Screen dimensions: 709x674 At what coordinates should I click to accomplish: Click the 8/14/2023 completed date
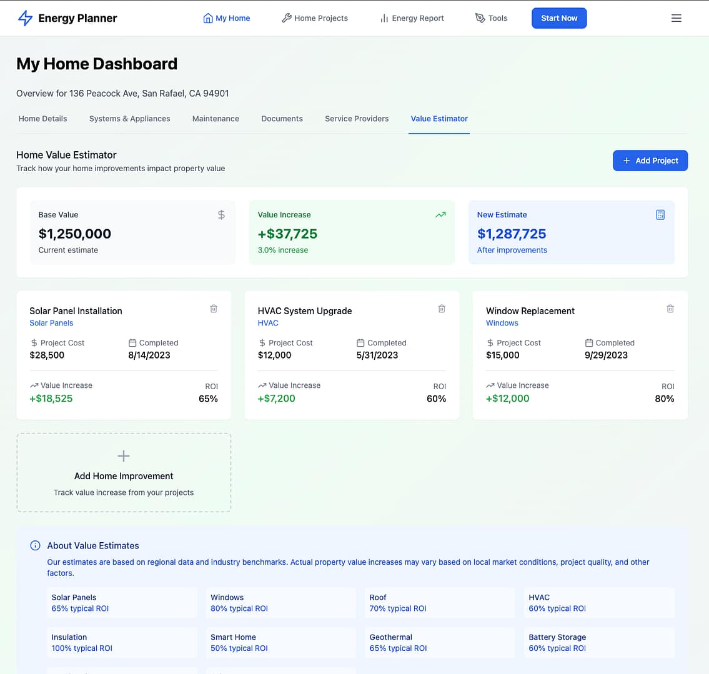click(149, 355)
